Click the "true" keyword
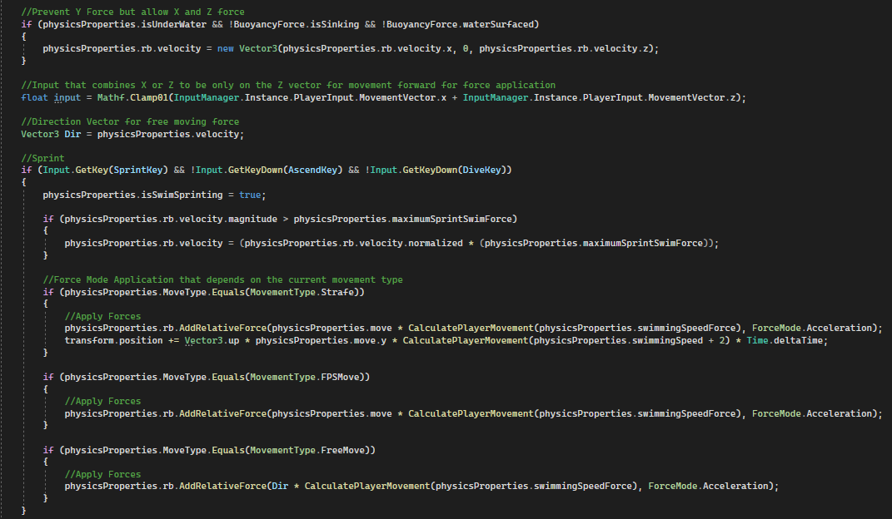 point(250,195)
